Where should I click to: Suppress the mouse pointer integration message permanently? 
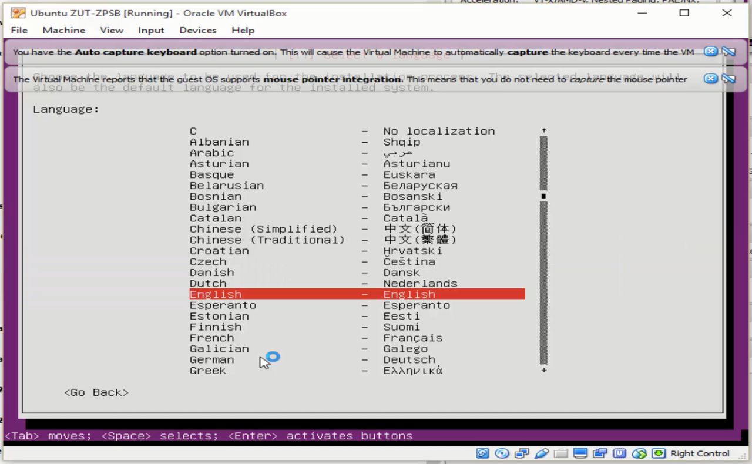coord(728,78)
